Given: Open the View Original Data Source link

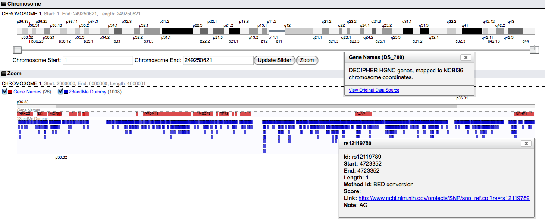Looking at the screenshot, I should pyautogui.click(x=374, y=90).
